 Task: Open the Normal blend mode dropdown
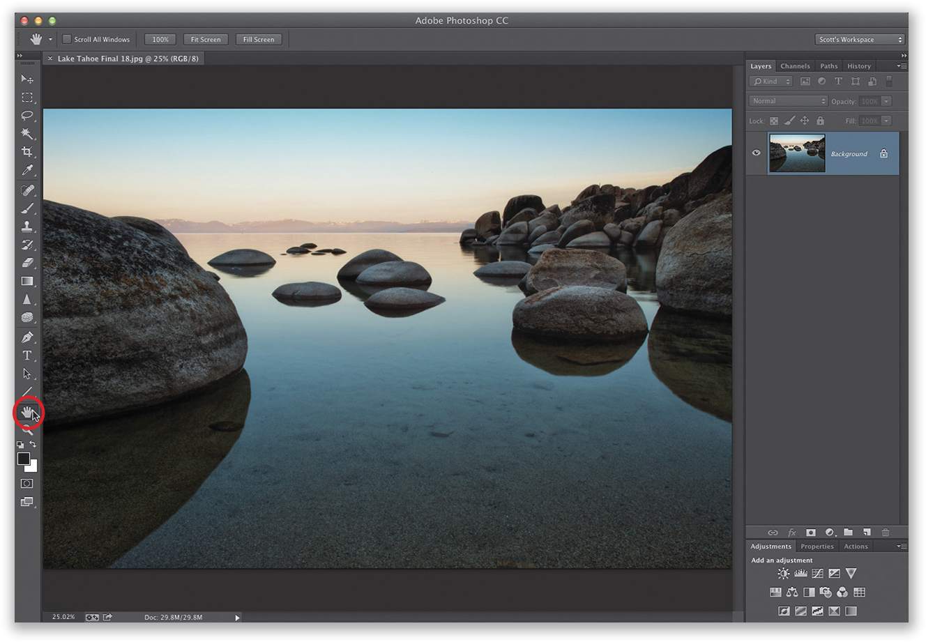click(789, 101)
